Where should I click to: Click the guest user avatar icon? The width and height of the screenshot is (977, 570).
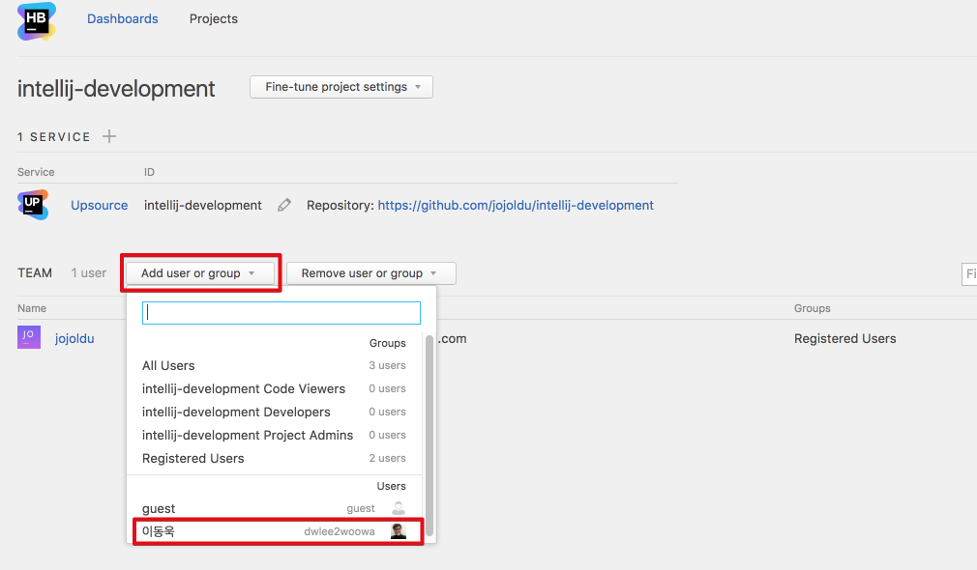399,508
